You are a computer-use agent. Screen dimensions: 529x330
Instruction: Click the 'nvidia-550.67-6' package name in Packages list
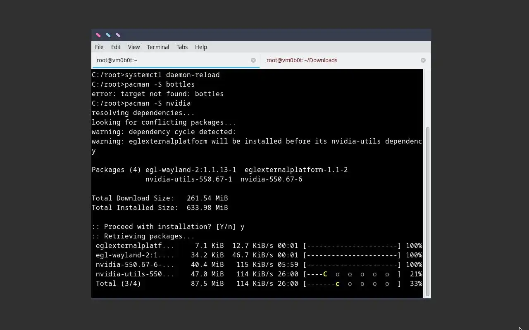pyautogui.click(x=272, y=179)
